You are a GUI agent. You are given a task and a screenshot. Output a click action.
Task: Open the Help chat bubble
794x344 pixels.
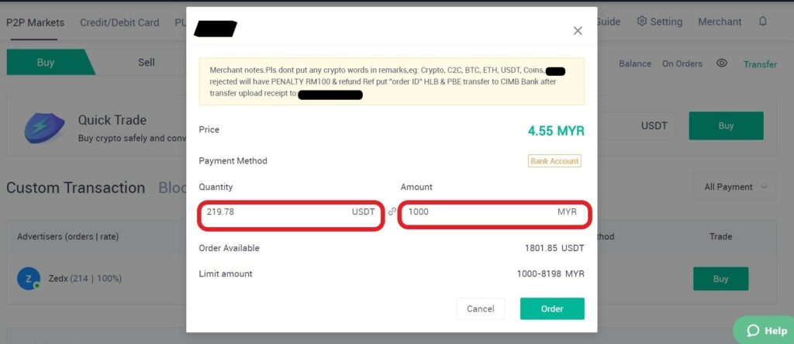[x=765, y=330]
